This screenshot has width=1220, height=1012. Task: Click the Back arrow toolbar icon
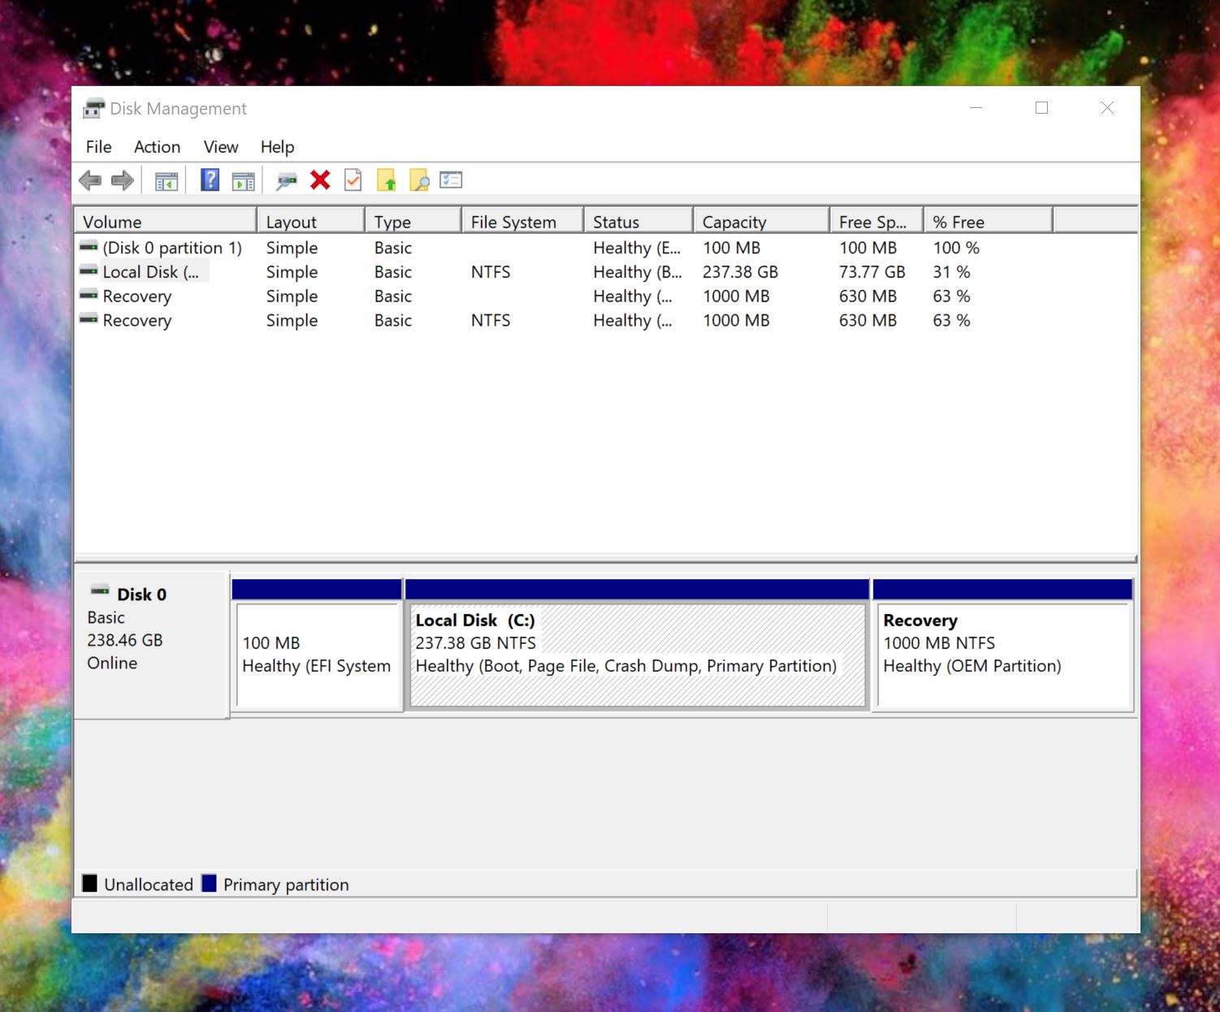90,180
